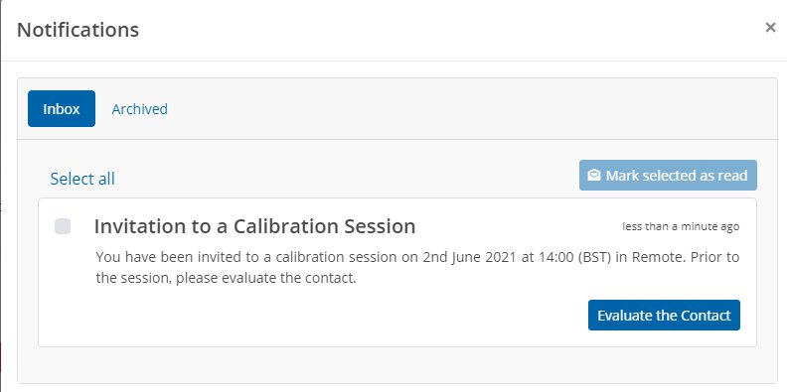Click the open envelope icon
The width and height of the screenshot is (787, 392).
(594, 176)
